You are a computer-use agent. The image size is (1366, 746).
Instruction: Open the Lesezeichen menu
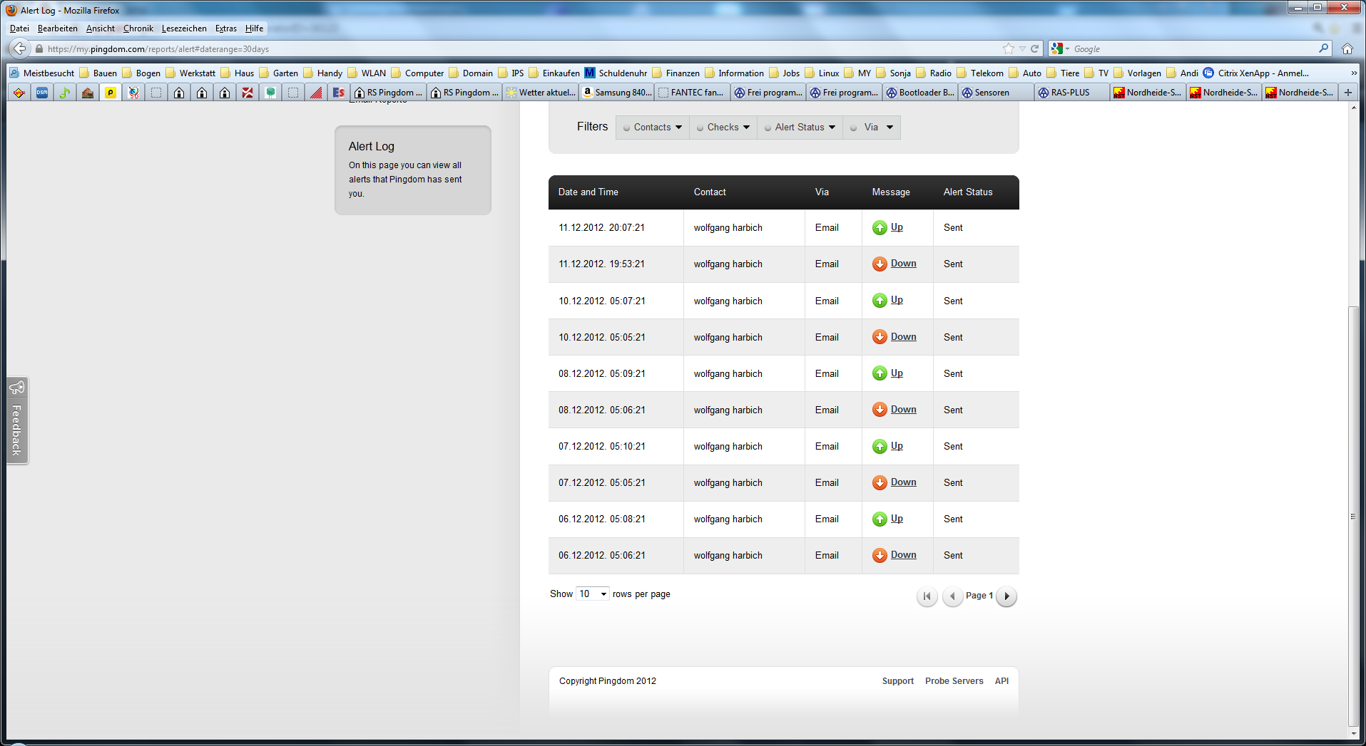tap(184, 29)
